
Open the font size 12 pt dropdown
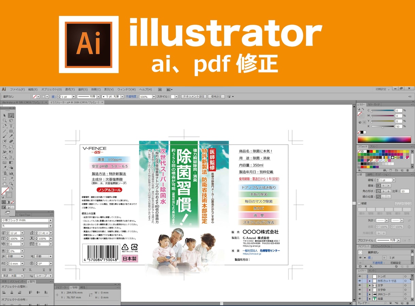pos(22,233)
